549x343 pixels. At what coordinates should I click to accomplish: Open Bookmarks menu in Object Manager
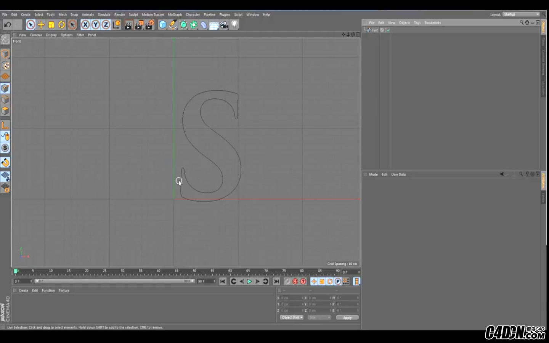tap(433, 23)
